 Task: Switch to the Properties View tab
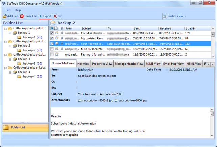(102, 64)
